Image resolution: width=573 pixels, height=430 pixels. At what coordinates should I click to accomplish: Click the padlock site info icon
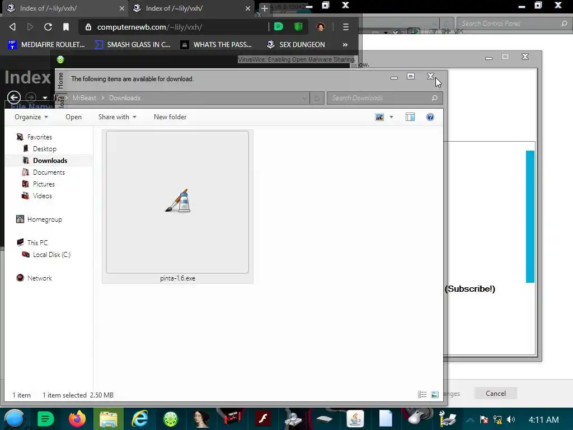pos(88,27)
